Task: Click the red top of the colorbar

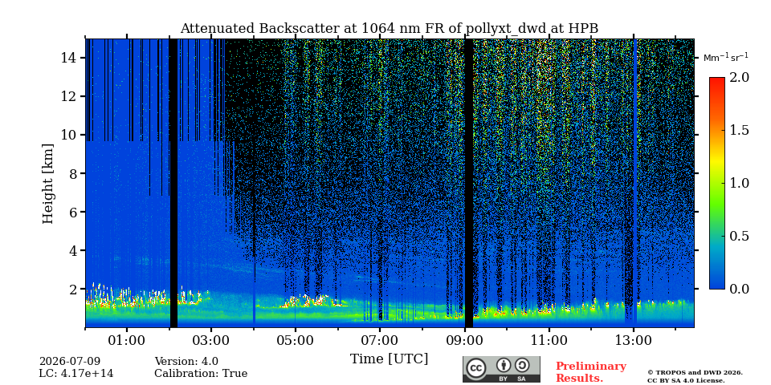Action: click(716, 80)
